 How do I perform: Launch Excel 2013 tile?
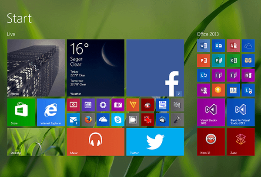click(x=233, y=61)
